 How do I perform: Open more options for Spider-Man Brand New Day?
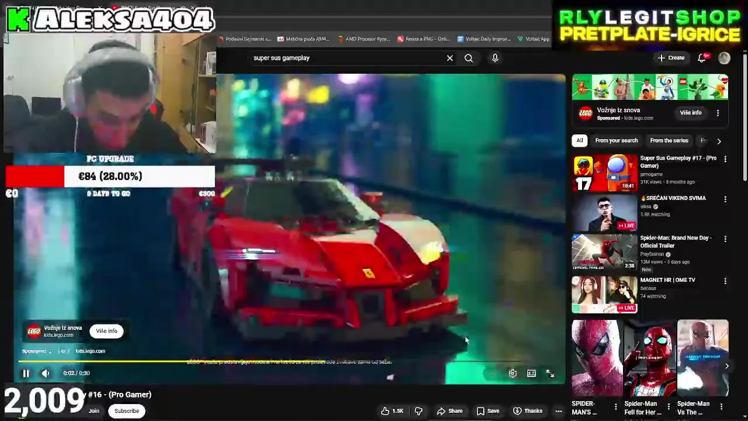coord(725,239)
